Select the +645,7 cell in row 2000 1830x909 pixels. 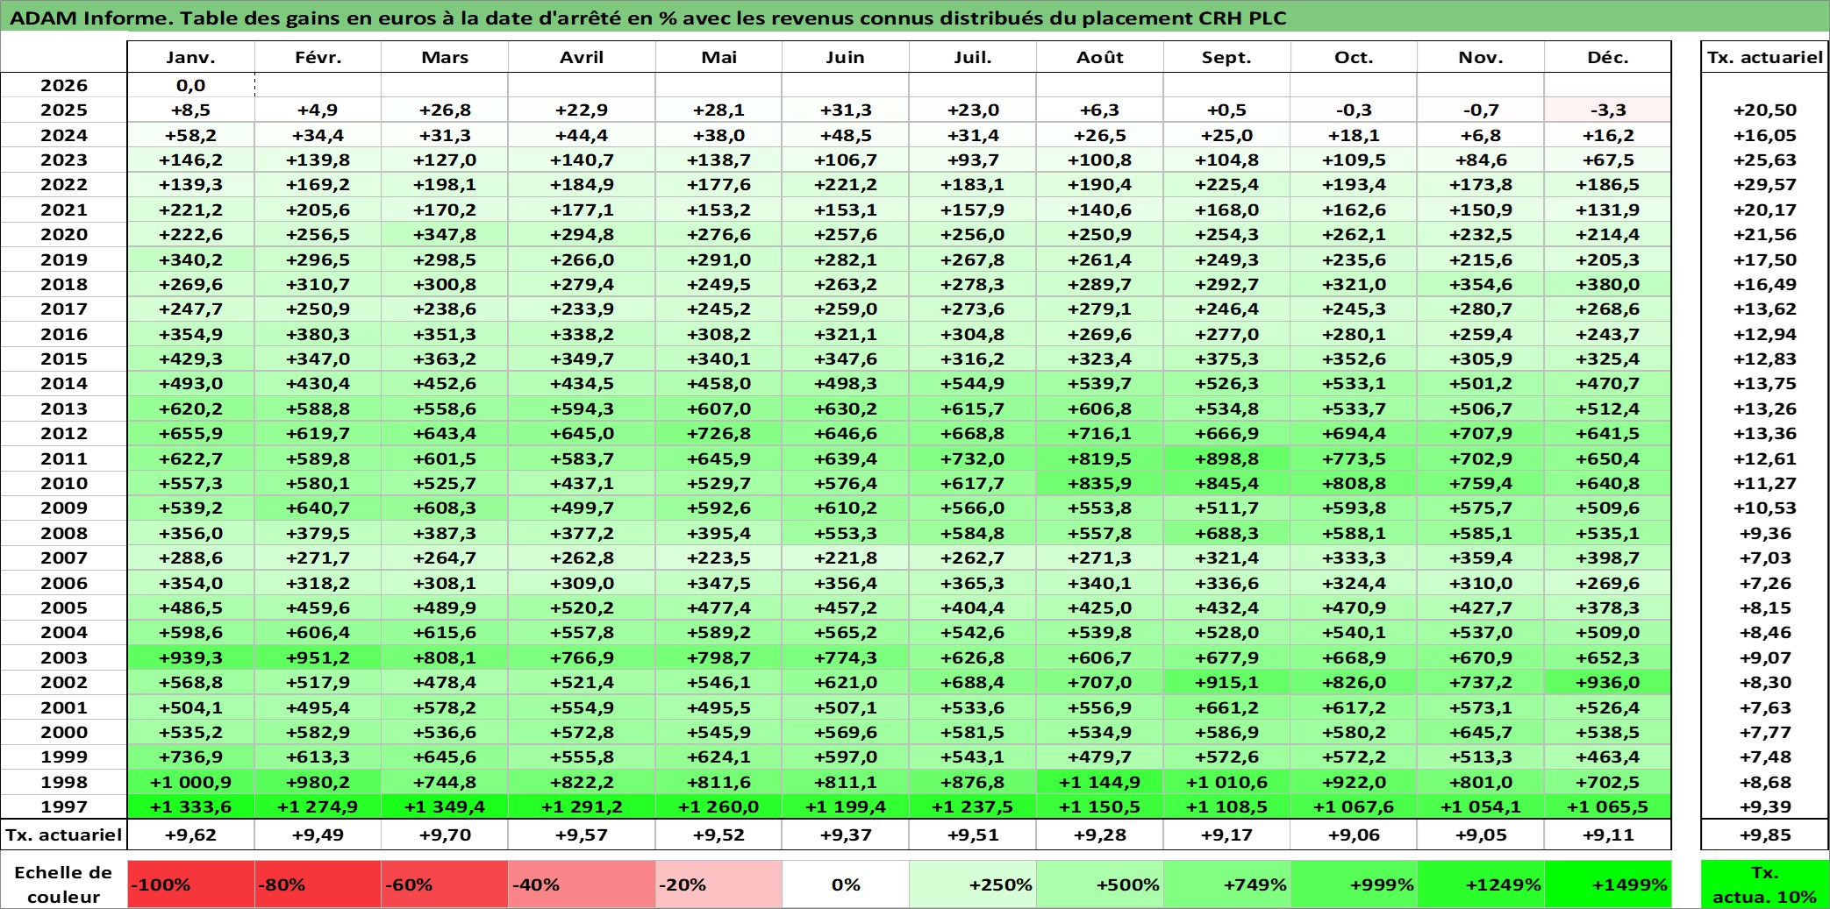pos(1481,732)
